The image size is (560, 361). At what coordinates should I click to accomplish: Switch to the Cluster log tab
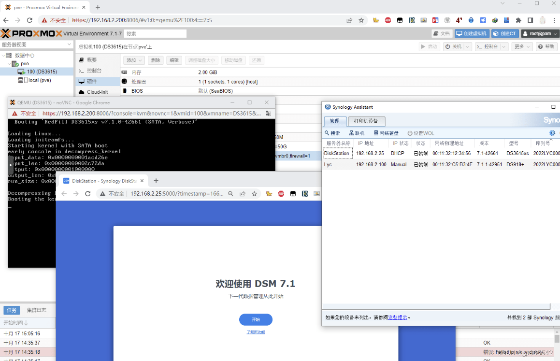[36, 310]
